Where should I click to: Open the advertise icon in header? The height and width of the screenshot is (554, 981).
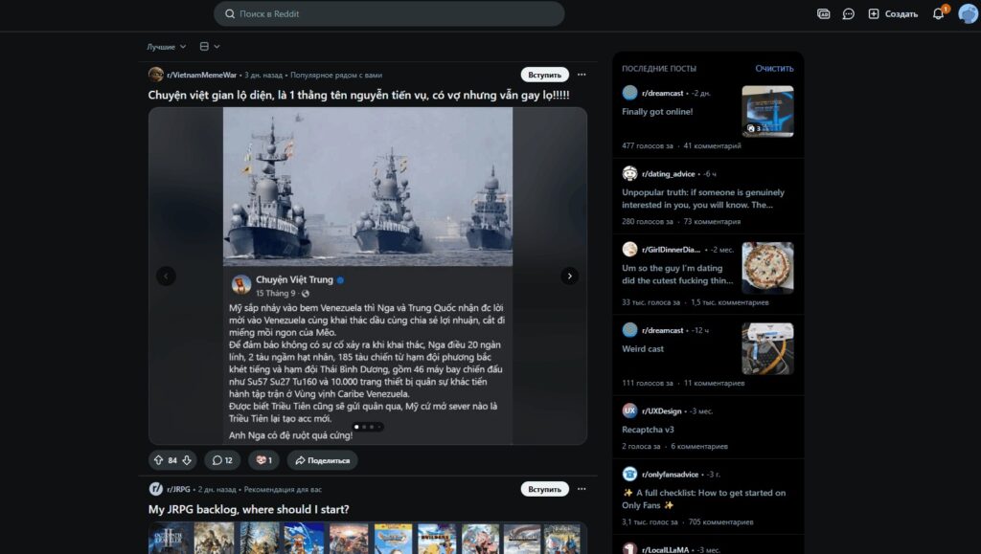[x=823, y=13]
